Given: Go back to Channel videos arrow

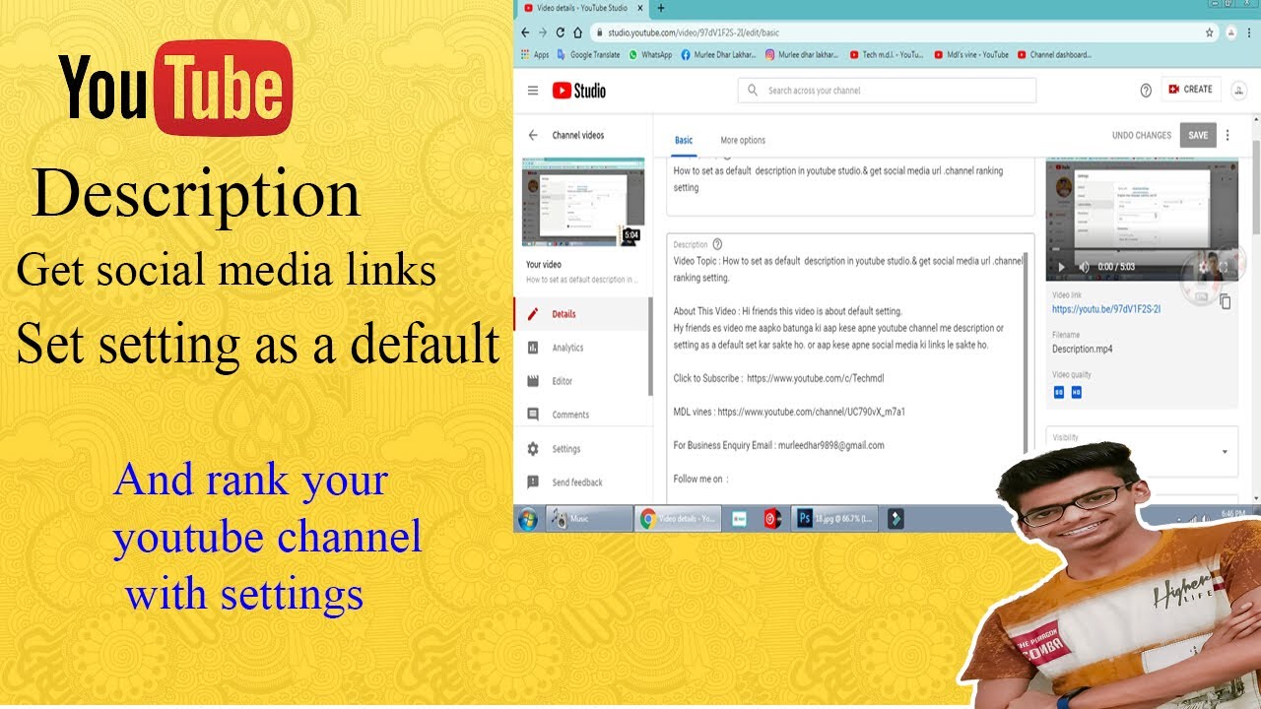Looking at the screenshot, I should [x=533, y=135].
